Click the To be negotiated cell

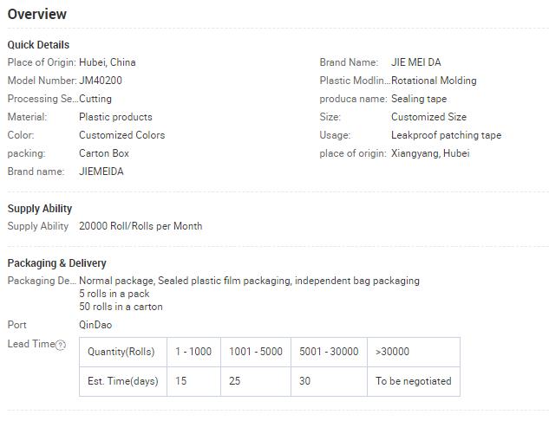tap(414, 381)
